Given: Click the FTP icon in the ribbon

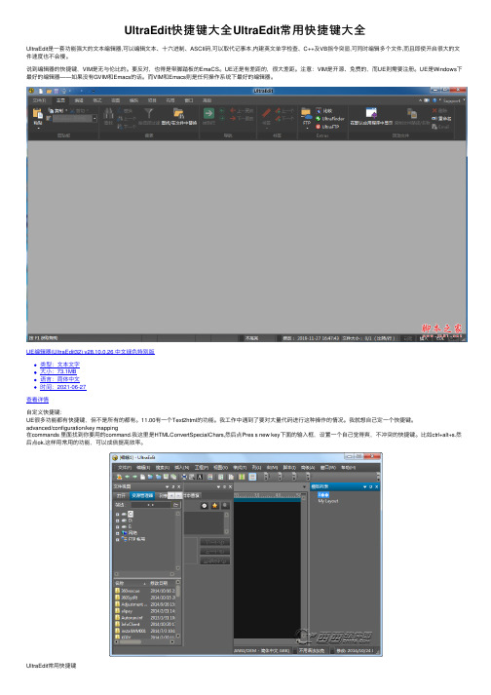Looking at the screenshot, I should (x=306, y=116).
